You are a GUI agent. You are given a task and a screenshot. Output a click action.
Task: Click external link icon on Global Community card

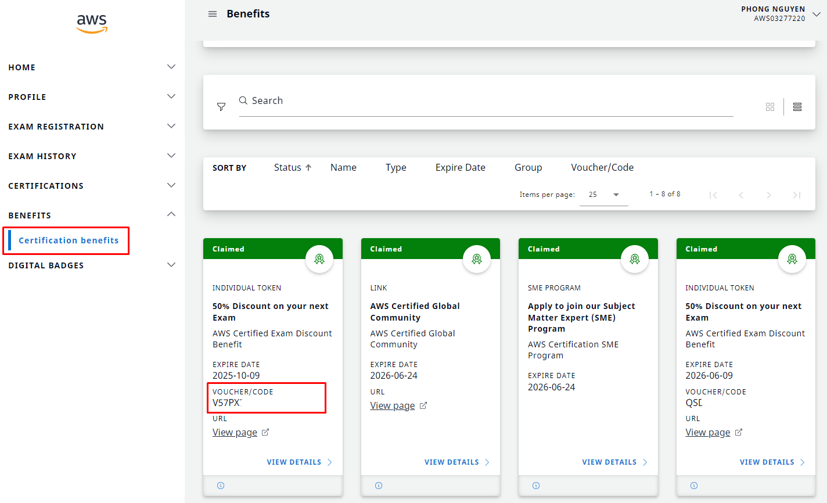pyautogui.click(x=423, y=405)
